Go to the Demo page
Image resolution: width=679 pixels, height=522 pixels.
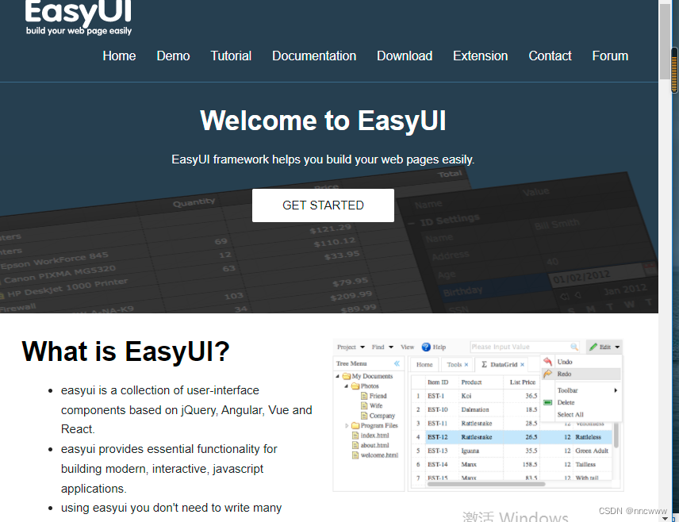pos(173,56)
